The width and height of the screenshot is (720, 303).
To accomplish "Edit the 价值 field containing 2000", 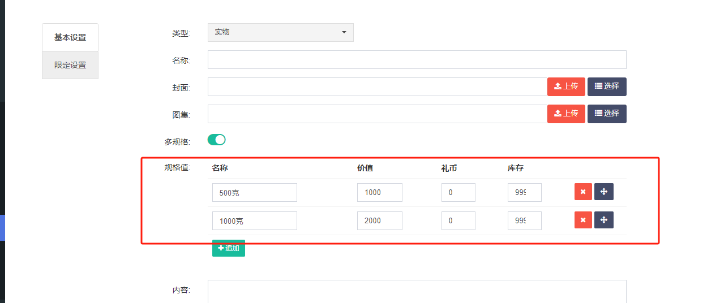I will (x=380, y=220).
